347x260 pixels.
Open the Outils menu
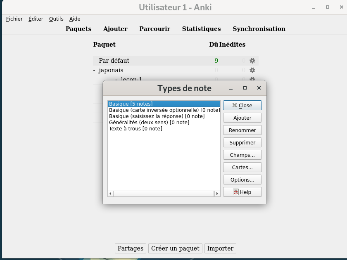56,19
